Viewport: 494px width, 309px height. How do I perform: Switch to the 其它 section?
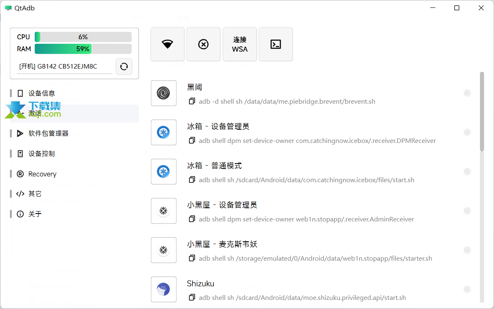click(x=74, y=194)
